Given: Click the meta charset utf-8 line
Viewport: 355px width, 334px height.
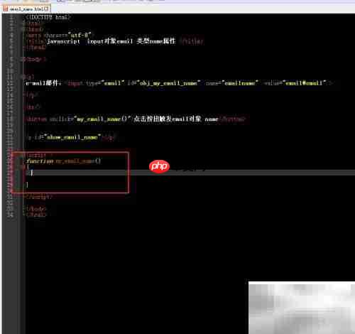Looking at the screenshot, I should tap(59, 36).
